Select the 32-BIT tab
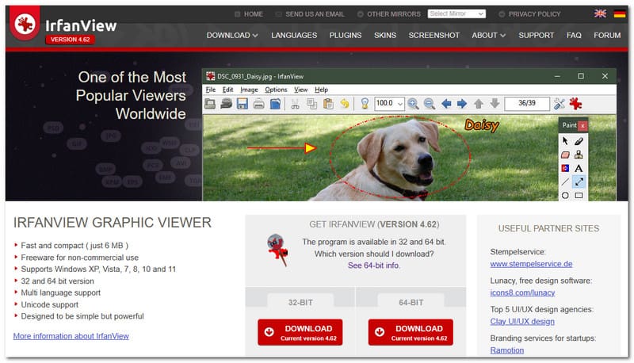 [x=300, y=302]
